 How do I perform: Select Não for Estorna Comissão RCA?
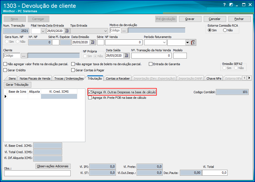[225, 30]
